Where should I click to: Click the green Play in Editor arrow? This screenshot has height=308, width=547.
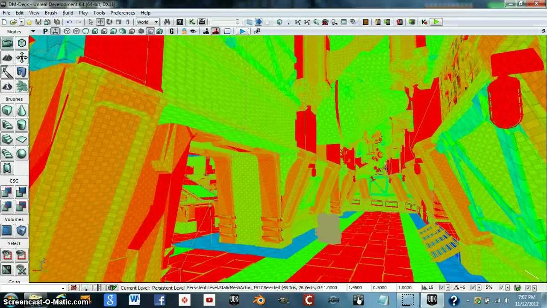435,22
